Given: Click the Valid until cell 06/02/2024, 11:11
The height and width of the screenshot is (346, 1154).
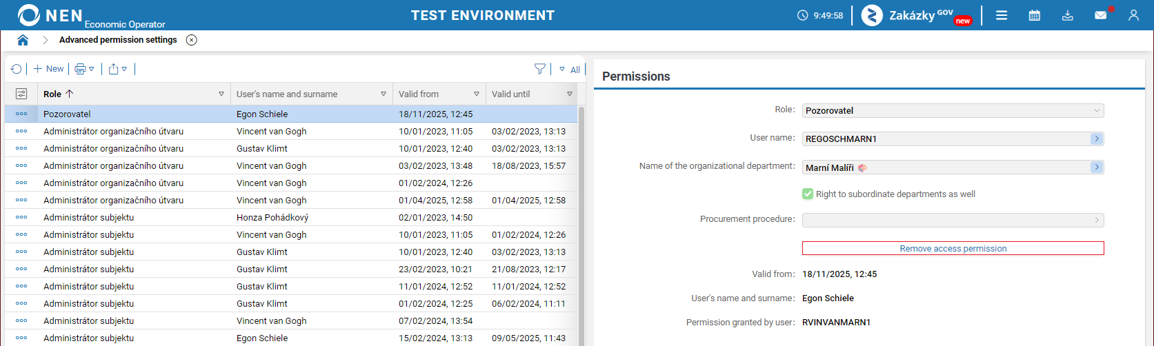Looking at the screenshot, I should [528, 303].
